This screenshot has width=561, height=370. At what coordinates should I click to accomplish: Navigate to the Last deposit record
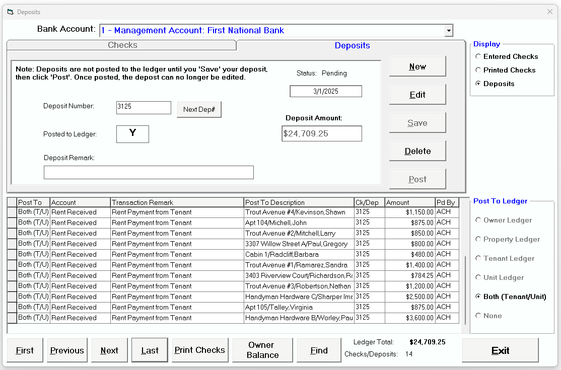149,350
